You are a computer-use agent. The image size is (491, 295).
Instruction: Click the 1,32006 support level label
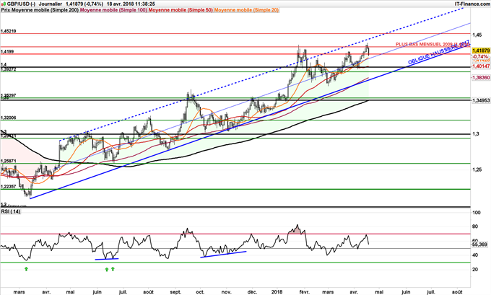point(9,118)
